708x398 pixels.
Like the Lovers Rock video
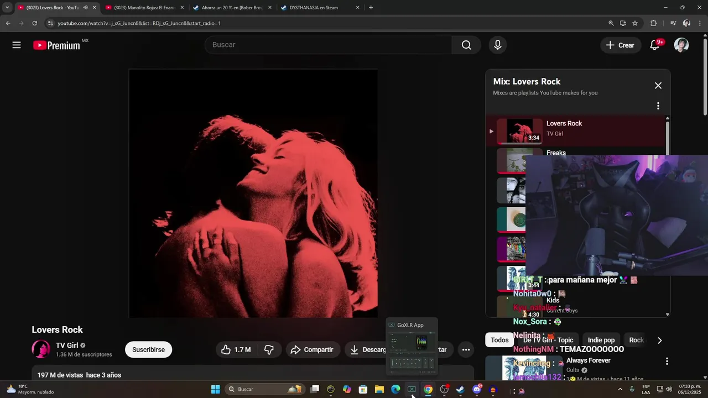pyautogui.click(x=236, y=349)
